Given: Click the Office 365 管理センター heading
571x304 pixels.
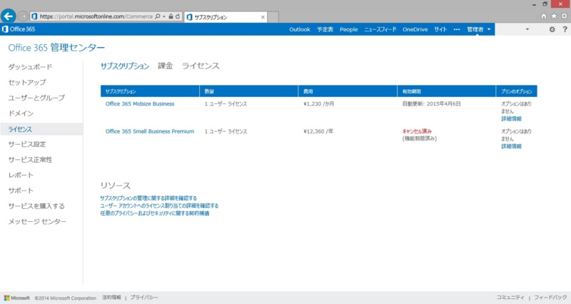Looking at the screenshot, I should tap(56, 48).
